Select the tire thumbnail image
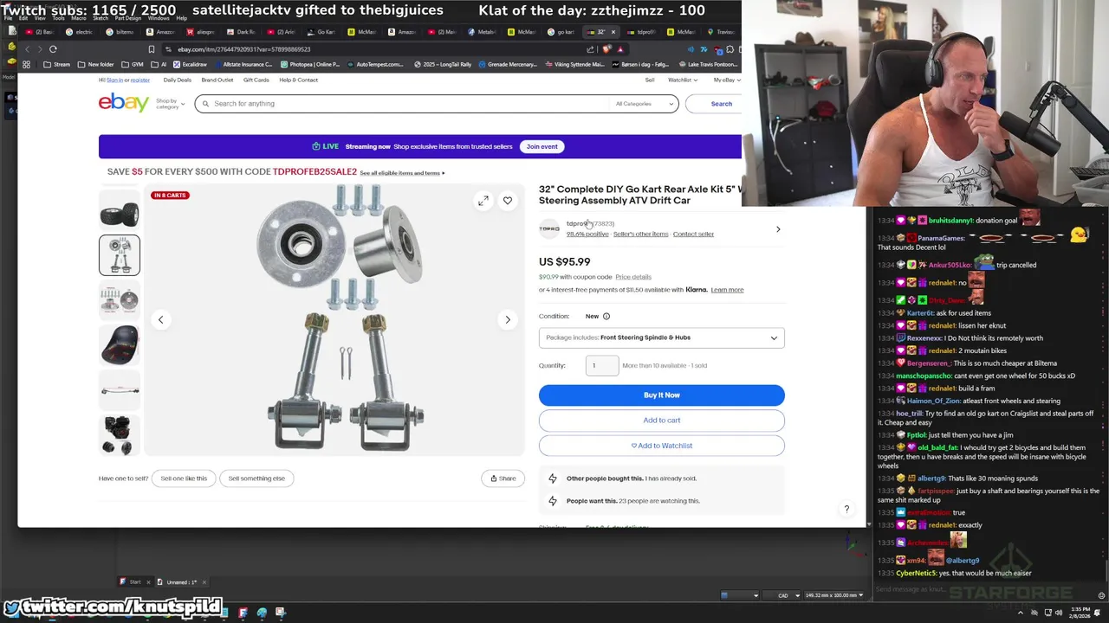The width and height of the screenshot is (1109, 623). point(120,209)
